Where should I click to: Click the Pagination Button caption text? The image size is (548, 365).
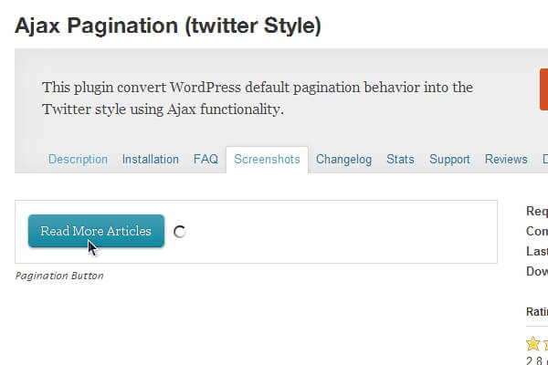pos(59,276)
